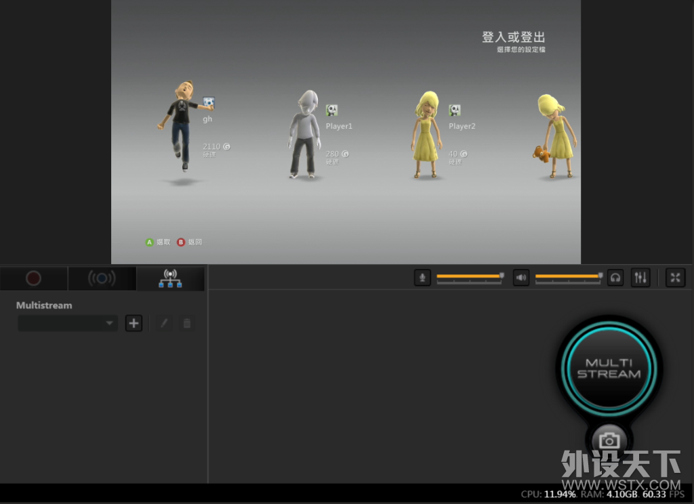694x504 pixels.
Task: Click the 登入或登出 title in preview
Action: [x=514, y=37]
